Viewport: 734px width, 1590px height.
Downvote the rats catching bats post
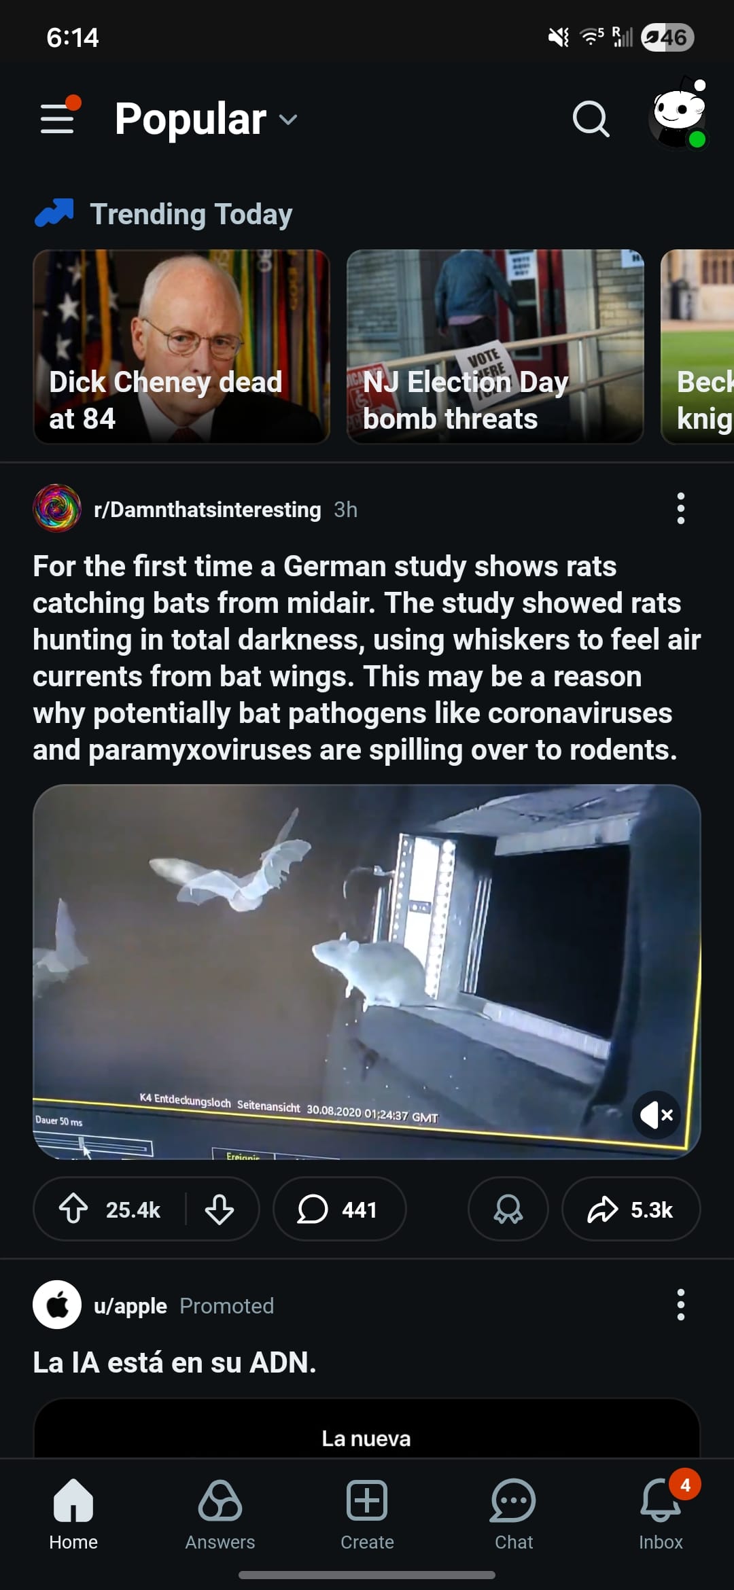click(220, 1209)
